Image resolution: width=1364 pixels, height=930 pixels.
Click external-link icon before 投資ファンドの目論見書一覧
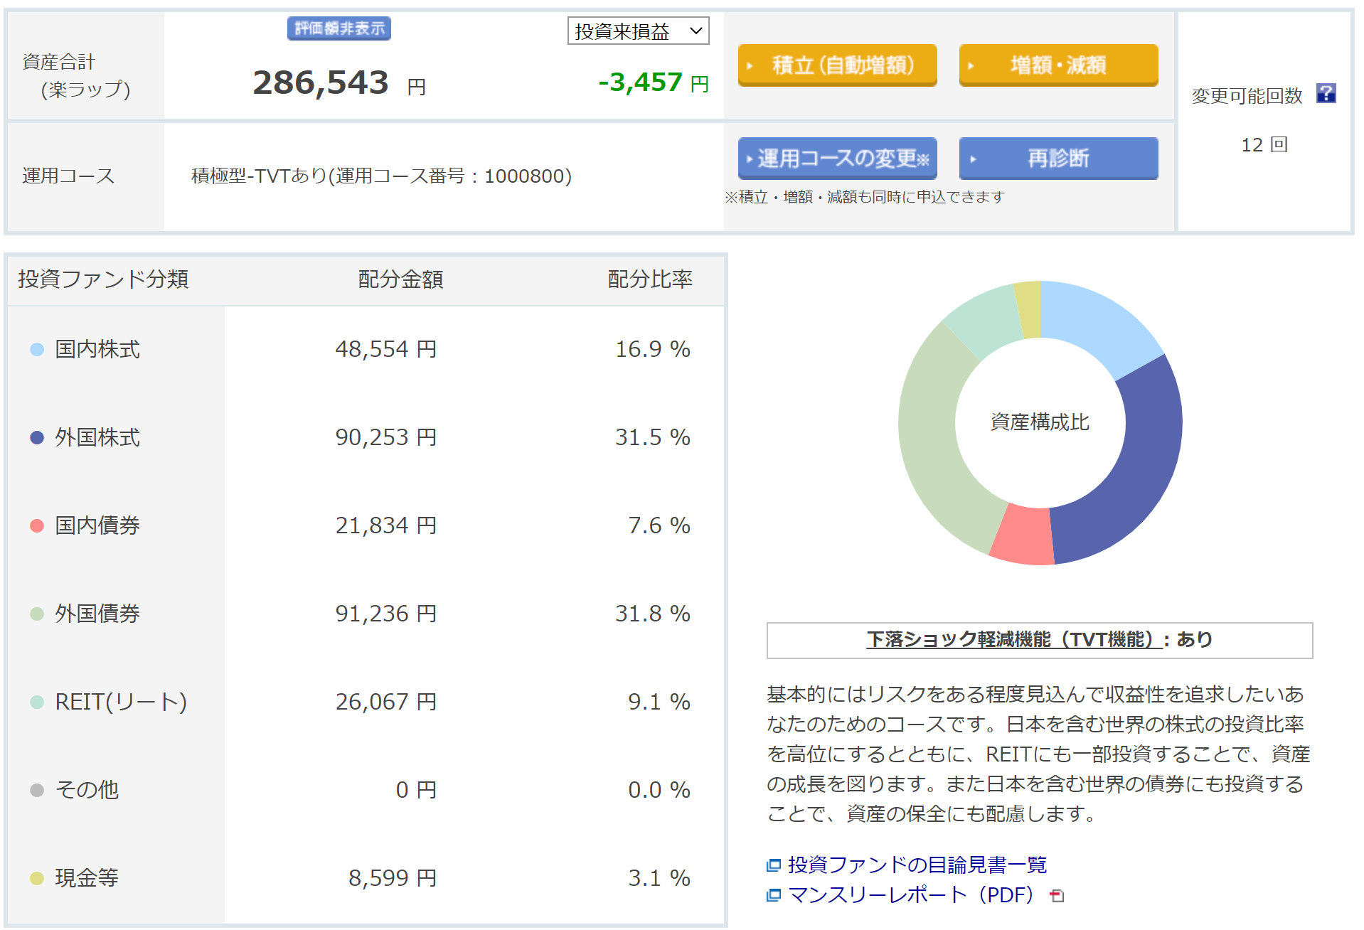click(x=773, y=865)
